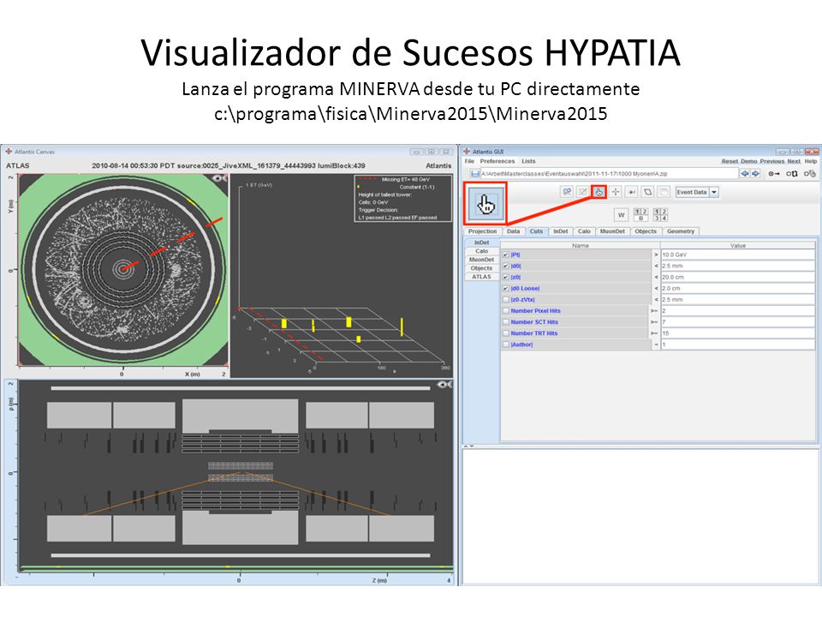Click the XY detector view in canvas
This screenshot has width=822, height=617.
[123, 270]
